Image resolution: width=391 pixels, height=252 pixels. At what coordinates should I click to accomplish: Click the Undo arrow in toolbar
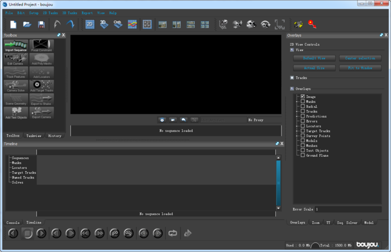tap(58, 25)
